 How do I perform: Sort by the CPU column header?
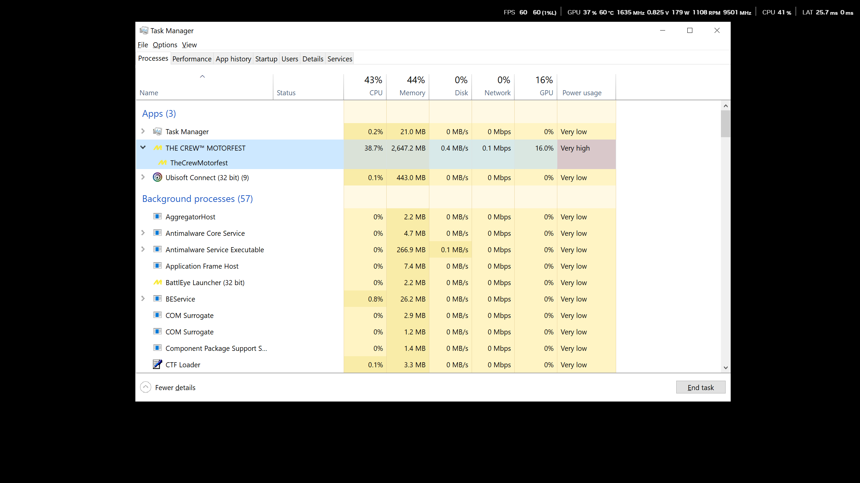tap(365, 87)
